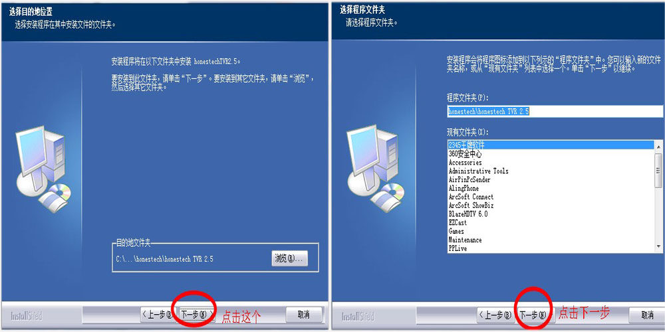Viewport: 665px width, 332px height.
Task: Click the 程序文件夹 text field
Action: pos(555,112)
